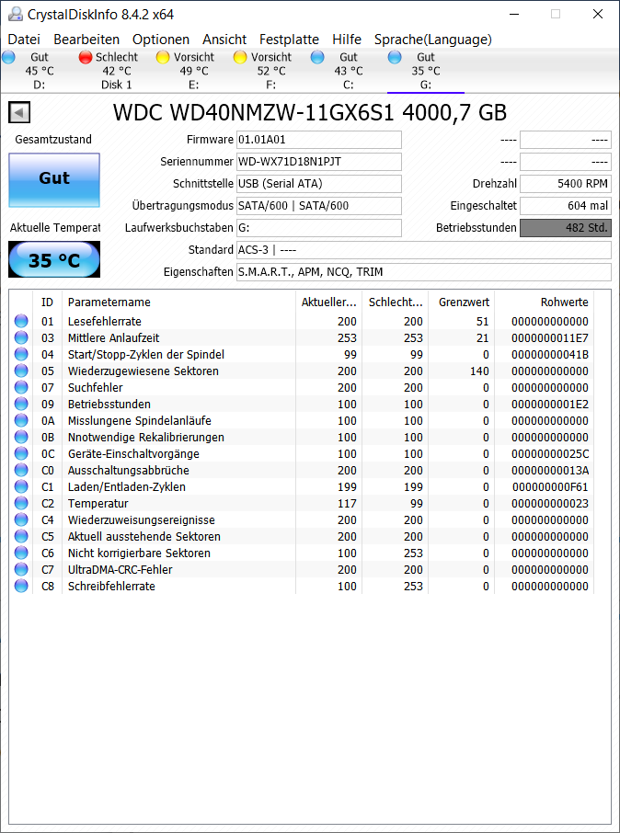Click the Grenzwert column header
This screenshot has height=833, width=620.
click(x=462, y=302)
